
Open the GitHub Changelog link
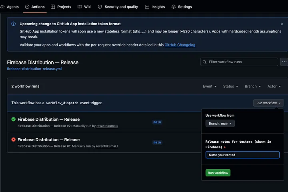point(180,45)
